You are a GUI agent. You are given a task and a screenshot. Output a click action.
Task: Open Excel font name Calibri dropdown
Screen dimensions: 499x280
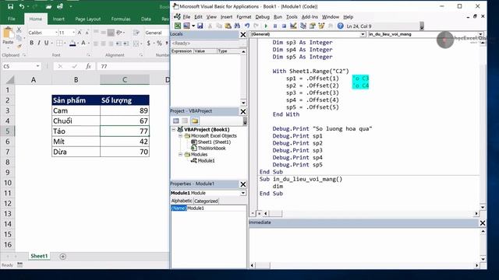coord(56,33)
